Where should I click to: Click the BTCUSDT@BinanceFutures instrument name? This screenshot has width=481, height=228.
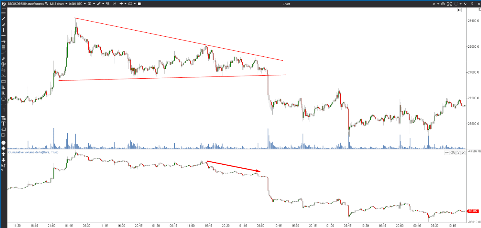[x=26, y=4]
